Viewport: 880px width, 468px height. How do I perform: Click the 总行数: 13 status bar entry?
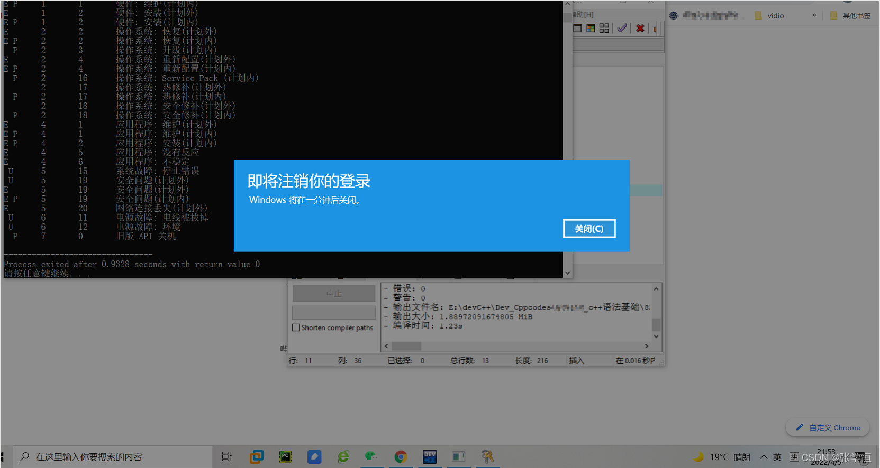pyautogui.click(x=470, y=361)
